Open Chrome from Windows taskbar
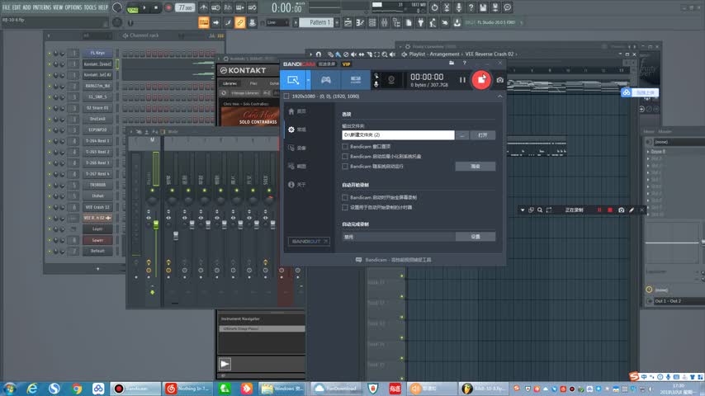 pyautogui.click(x=77, y=389)
